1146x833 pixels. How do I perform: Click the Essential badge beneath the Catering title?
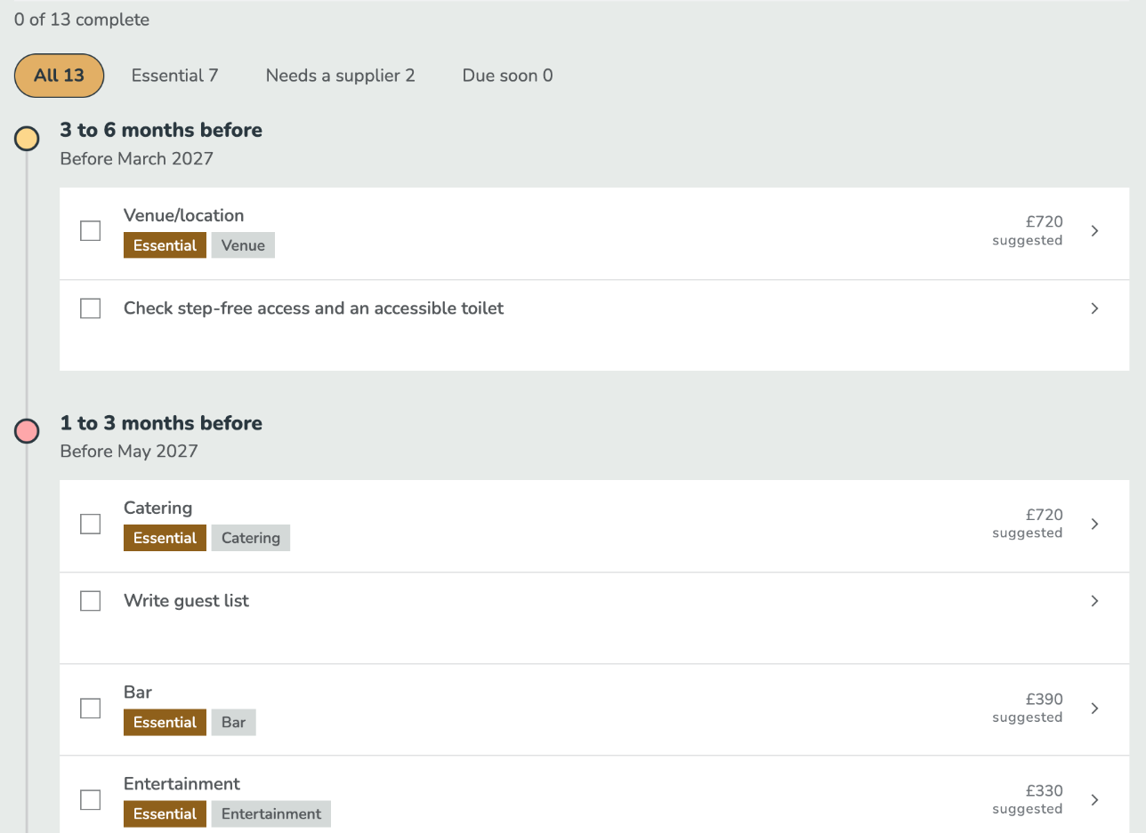165,538
